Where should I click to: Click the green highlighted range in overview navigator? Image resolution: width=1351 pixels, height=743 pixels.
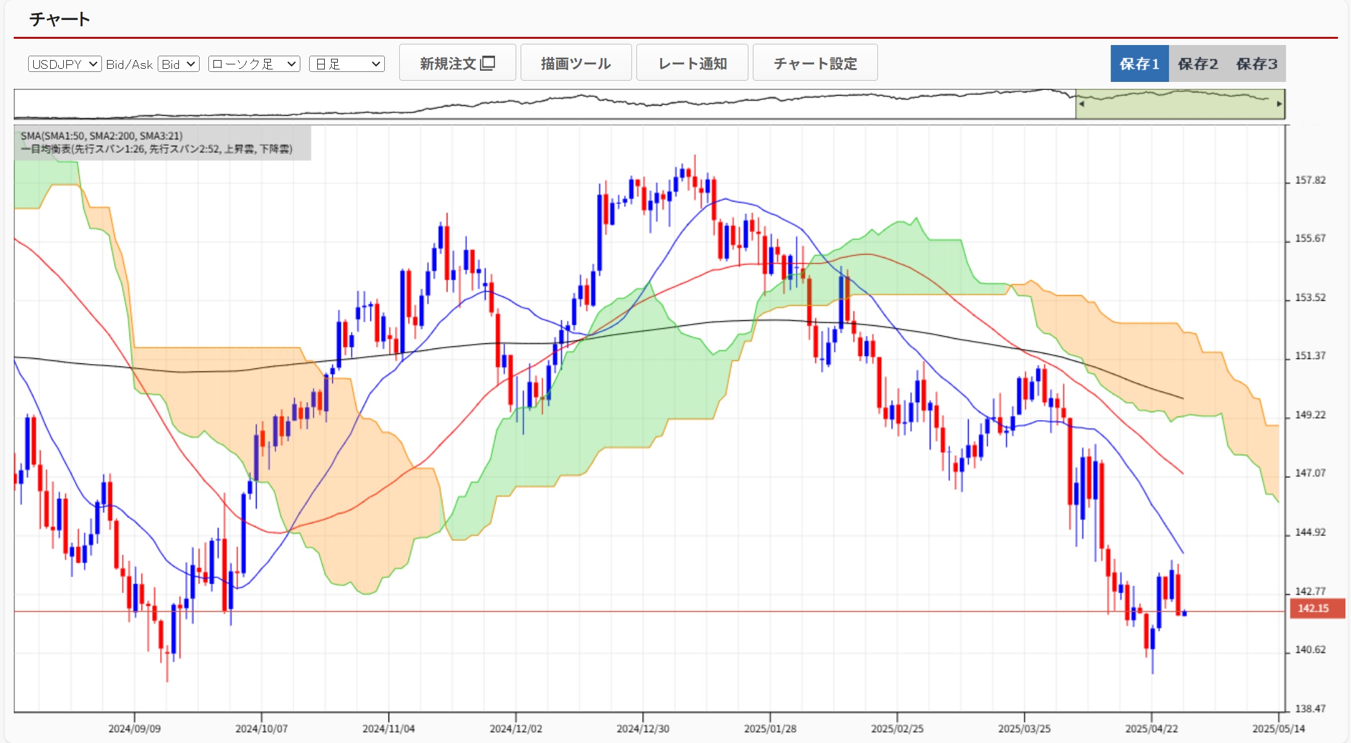1180,104
